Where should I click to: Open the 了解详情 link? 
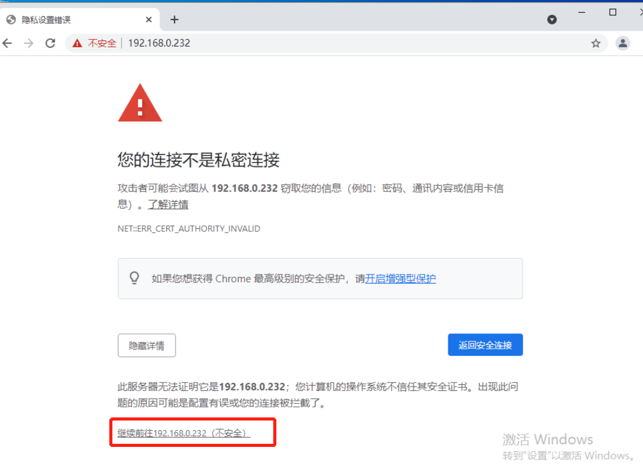click(168, 204)
